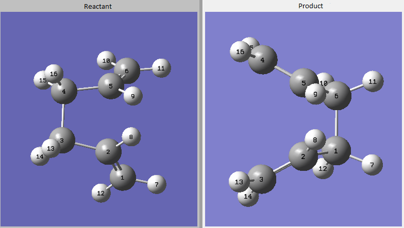The width and height of the screenshot is (404, 228).
Task: Select carbon atom 4 in Product view
Action: point(263,60)
